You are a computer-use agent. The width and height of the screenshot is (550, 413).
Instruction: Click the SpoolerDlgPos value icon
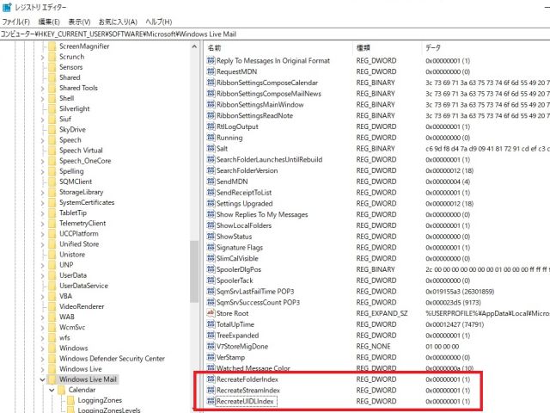point(211,269)
